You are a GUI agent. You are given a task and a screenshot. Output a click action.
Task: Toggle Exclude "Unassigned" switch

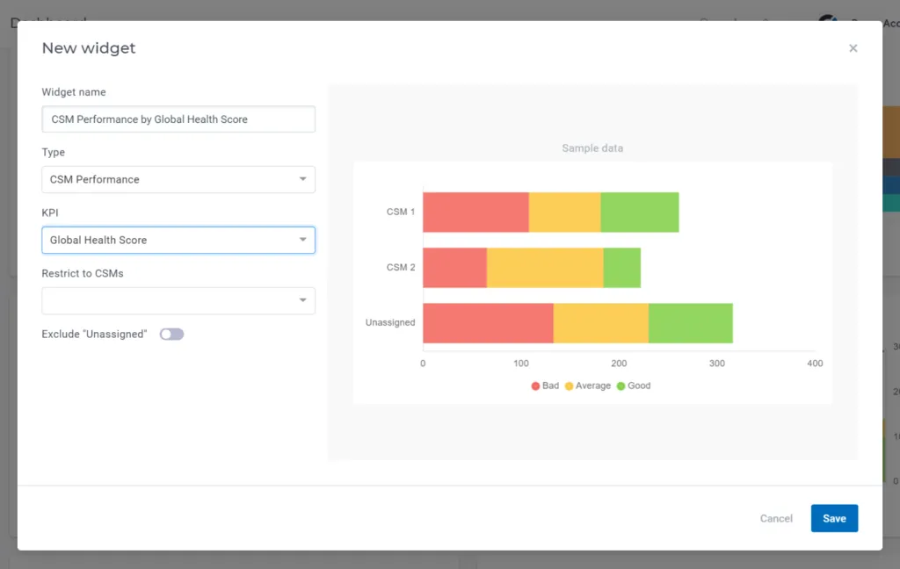tap(171, 335)
